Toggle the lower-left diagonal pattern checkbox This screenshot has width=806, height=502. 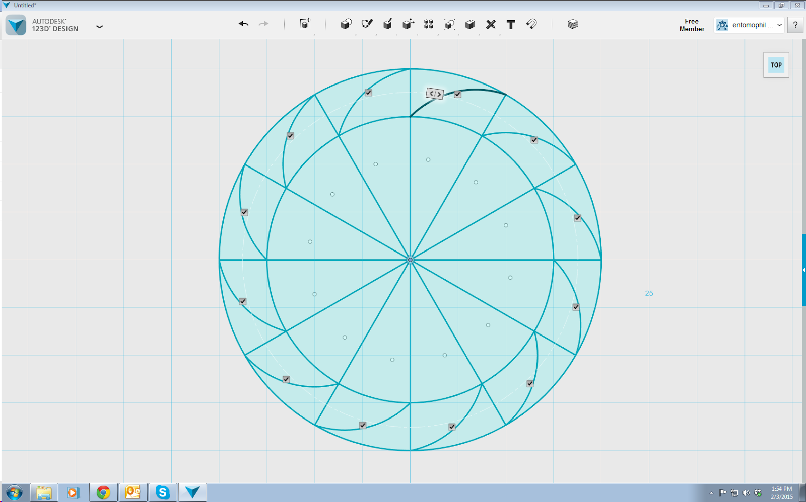point(286,379)
